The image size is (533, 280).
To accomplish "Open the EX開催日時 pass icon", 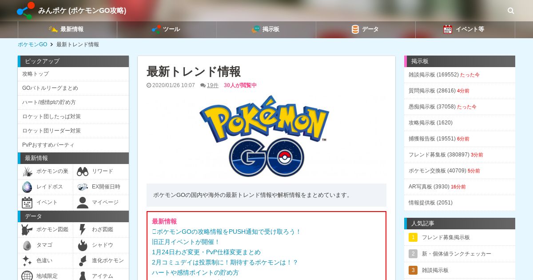I will point(83,187).
